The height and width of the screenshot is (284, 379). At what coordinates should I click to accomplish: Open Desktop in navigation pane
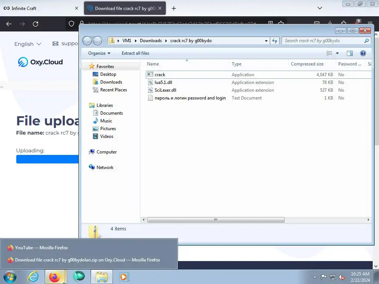(x=108, y=74)
